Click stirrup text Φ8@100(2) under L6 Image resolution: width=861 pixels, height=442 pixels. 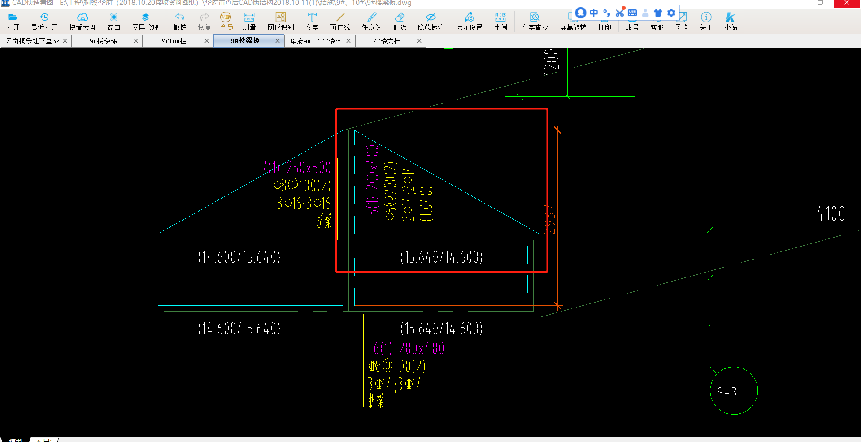[x=396, y=366]
